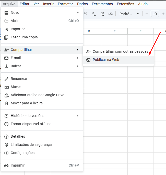Screen dimensions: 166x175
Task: Click the Fazer uma cópia icon
Action: pos(6,37)
